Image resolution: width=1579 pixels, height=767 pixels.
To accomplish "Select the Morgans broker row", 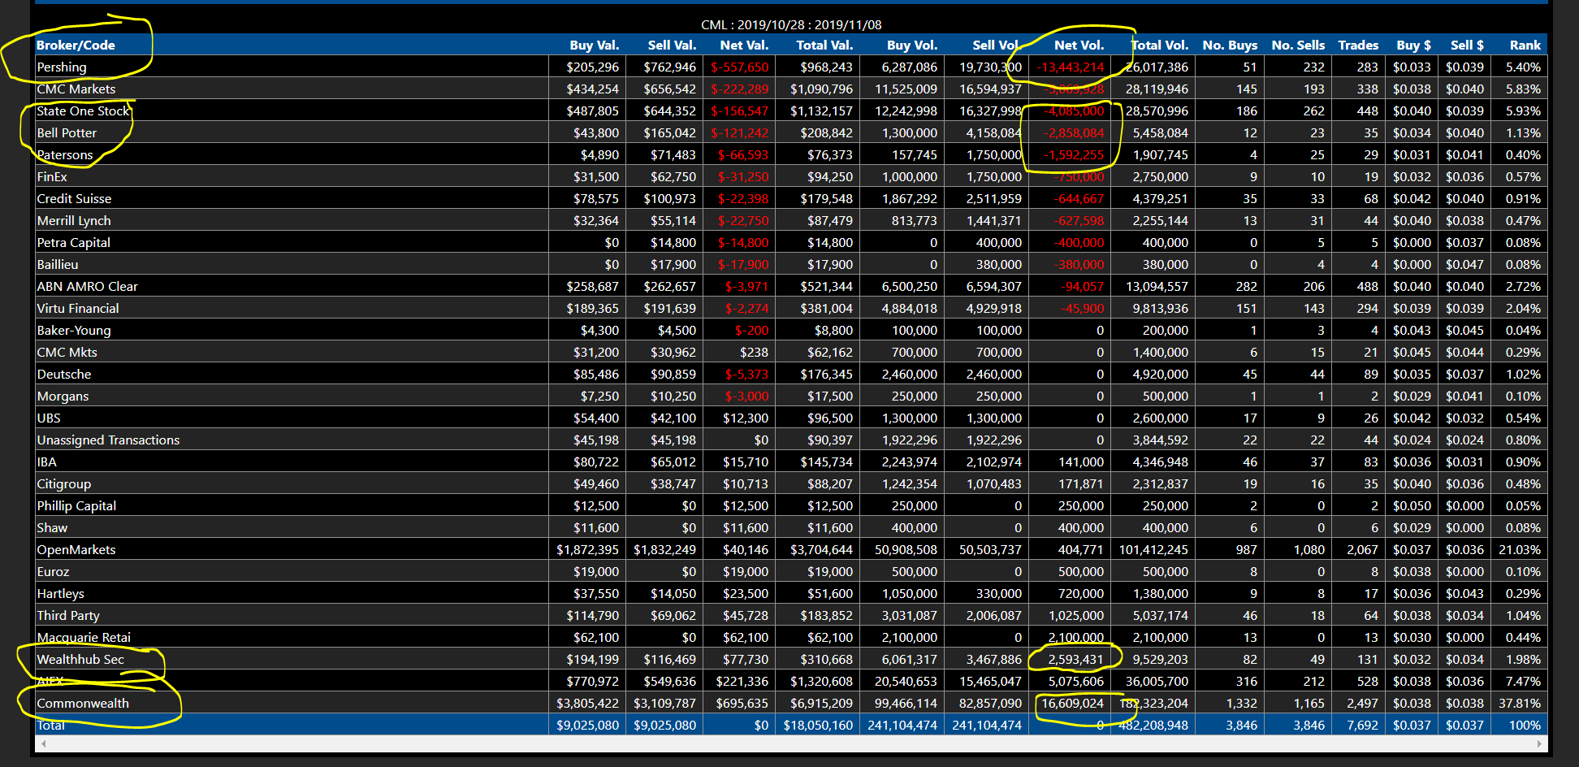I will (791, 396).
